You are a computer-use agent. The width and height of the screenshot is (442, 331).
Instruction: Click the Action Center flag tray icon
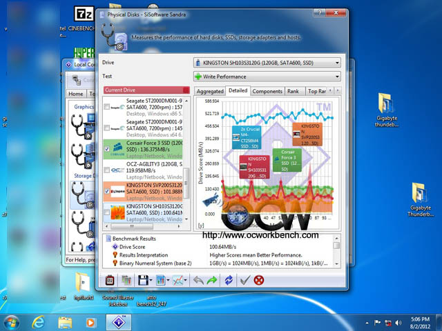click(377, 323)
